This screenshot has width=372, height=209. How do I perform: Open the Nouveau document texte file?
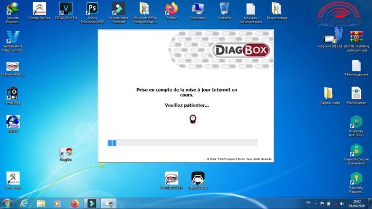tap(251, 13)
